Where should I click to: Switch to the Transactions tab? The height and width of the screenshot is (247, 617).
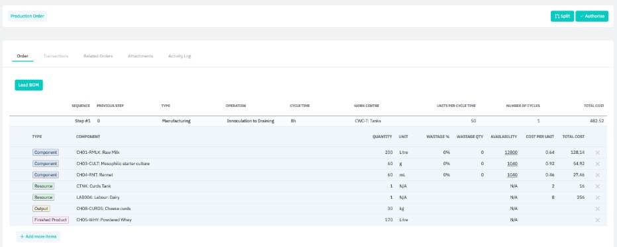56,56
